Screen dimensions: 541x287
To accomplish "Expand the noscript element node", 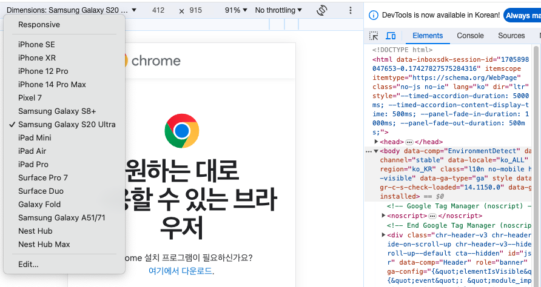I will tap(383, 216).
